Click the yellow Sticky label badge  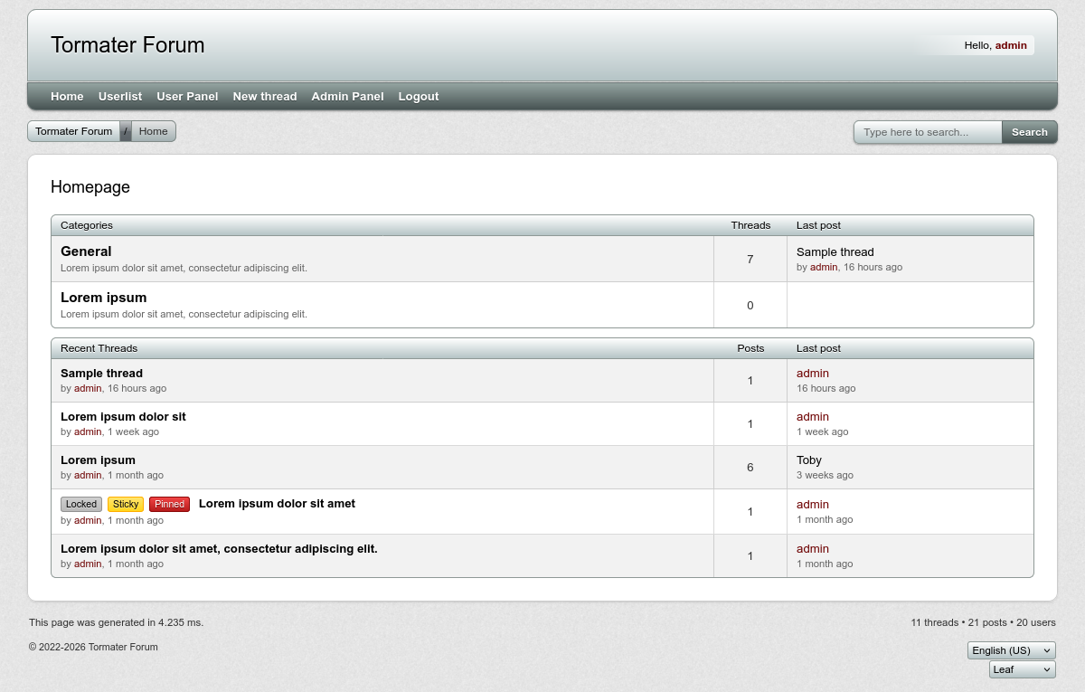(126, 505)
